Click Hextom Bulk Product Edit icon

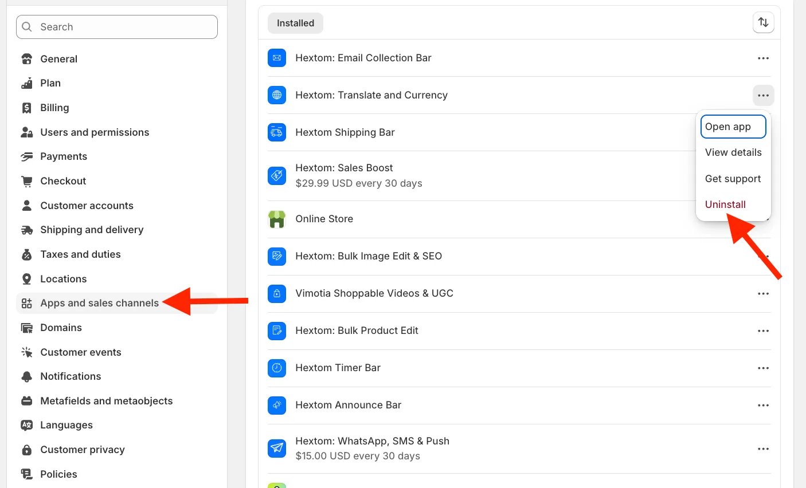point(277,330)
